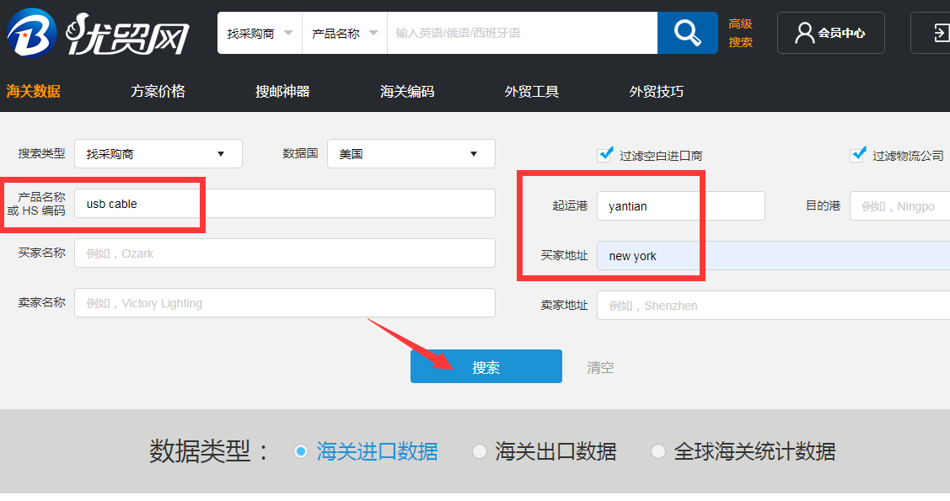The height and width of the screenshot is (501, 950).
Task: Toggle the 过滤空白进口商 checkbox
Action: [x=604, y=155]
